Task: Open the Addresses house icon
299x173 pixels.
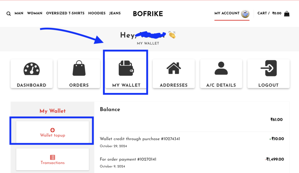Action: click(x=174, y=68)
